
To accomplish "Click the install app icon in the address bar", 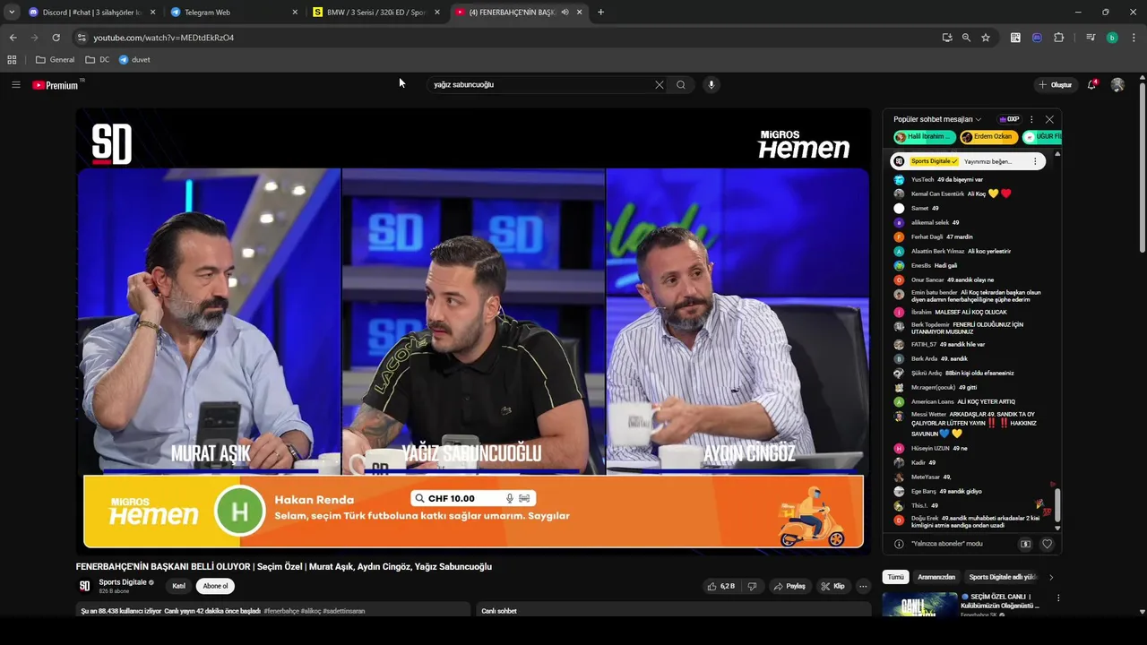I will coord(947,38).
